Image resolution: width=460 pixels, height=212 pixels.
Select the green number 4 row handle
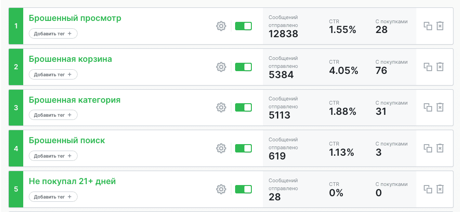[16, 148]
